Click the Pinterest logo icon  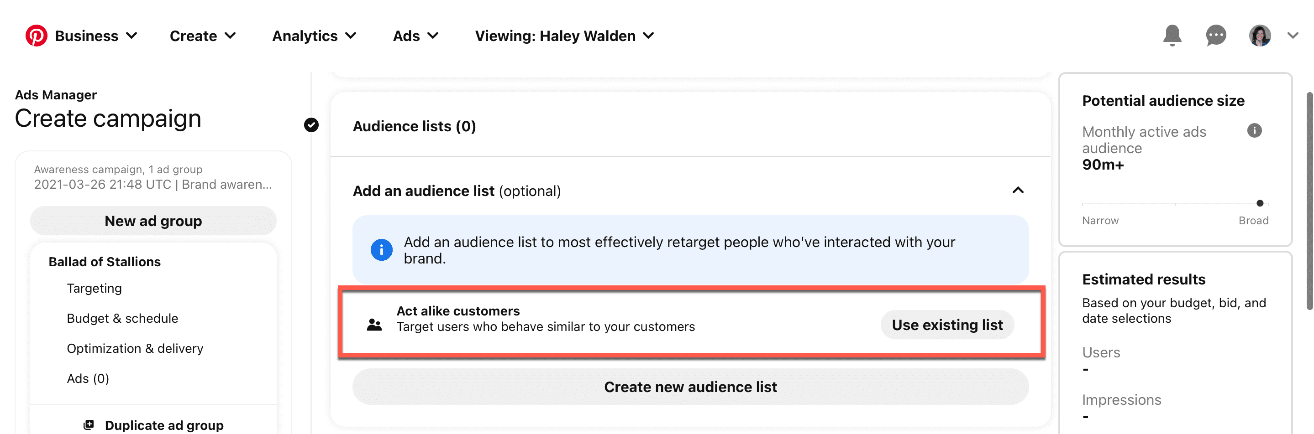click(36, 36)
